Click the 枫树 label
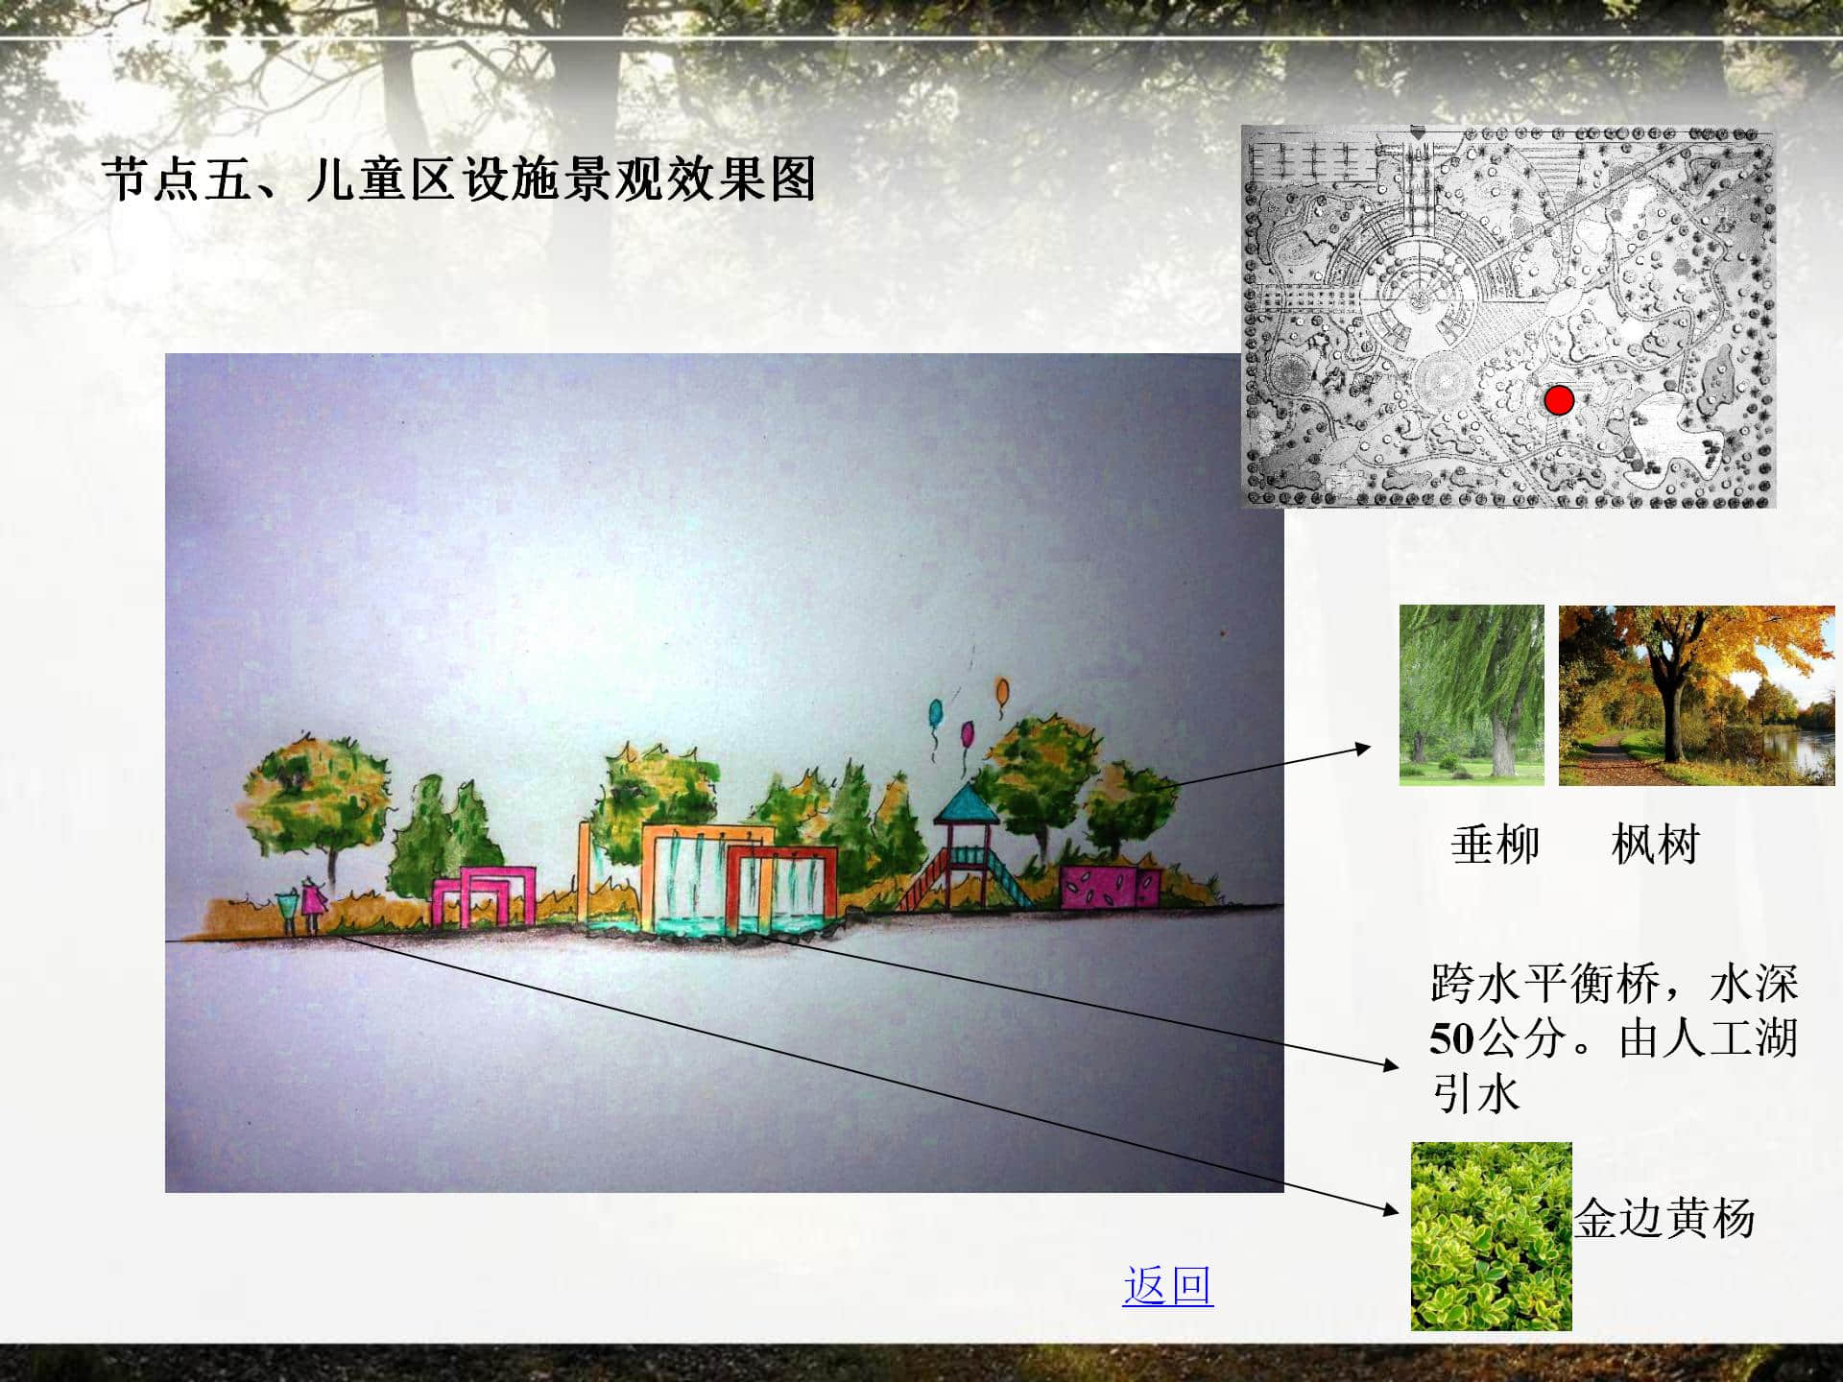Viewport: 1843px width, 1382px height. [x=1656, y=846]
